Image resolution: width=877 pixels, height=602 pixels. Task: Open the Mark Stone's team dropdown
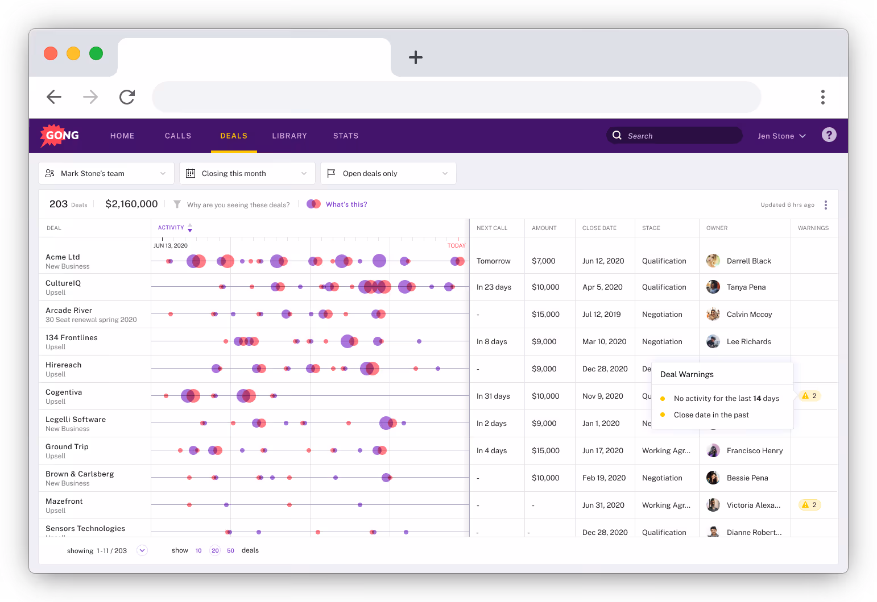106,173
